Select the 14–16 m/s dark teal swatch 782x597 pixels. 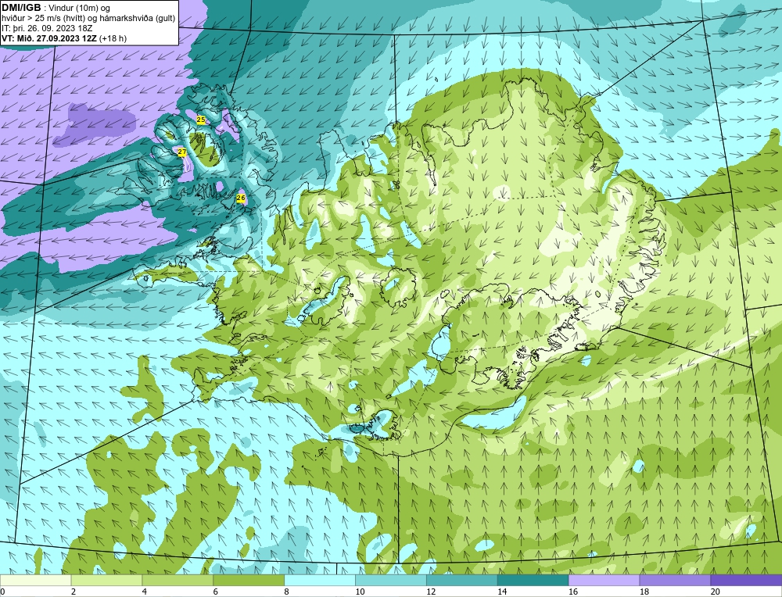[533, 580]
